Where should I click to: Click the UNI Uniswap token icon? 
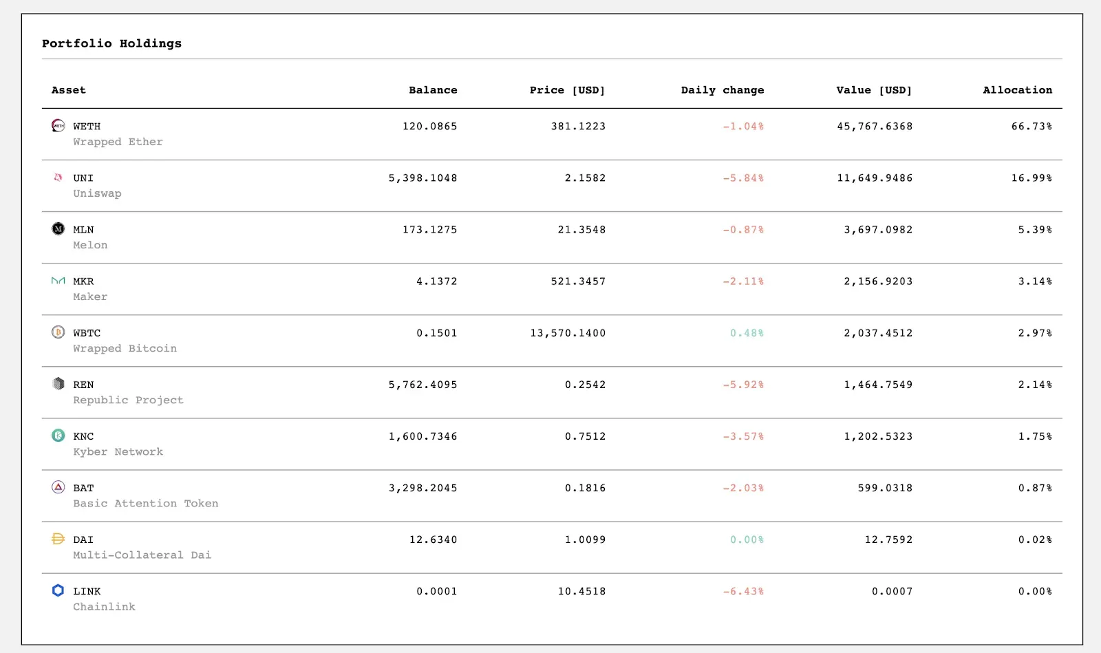point(58,177)
